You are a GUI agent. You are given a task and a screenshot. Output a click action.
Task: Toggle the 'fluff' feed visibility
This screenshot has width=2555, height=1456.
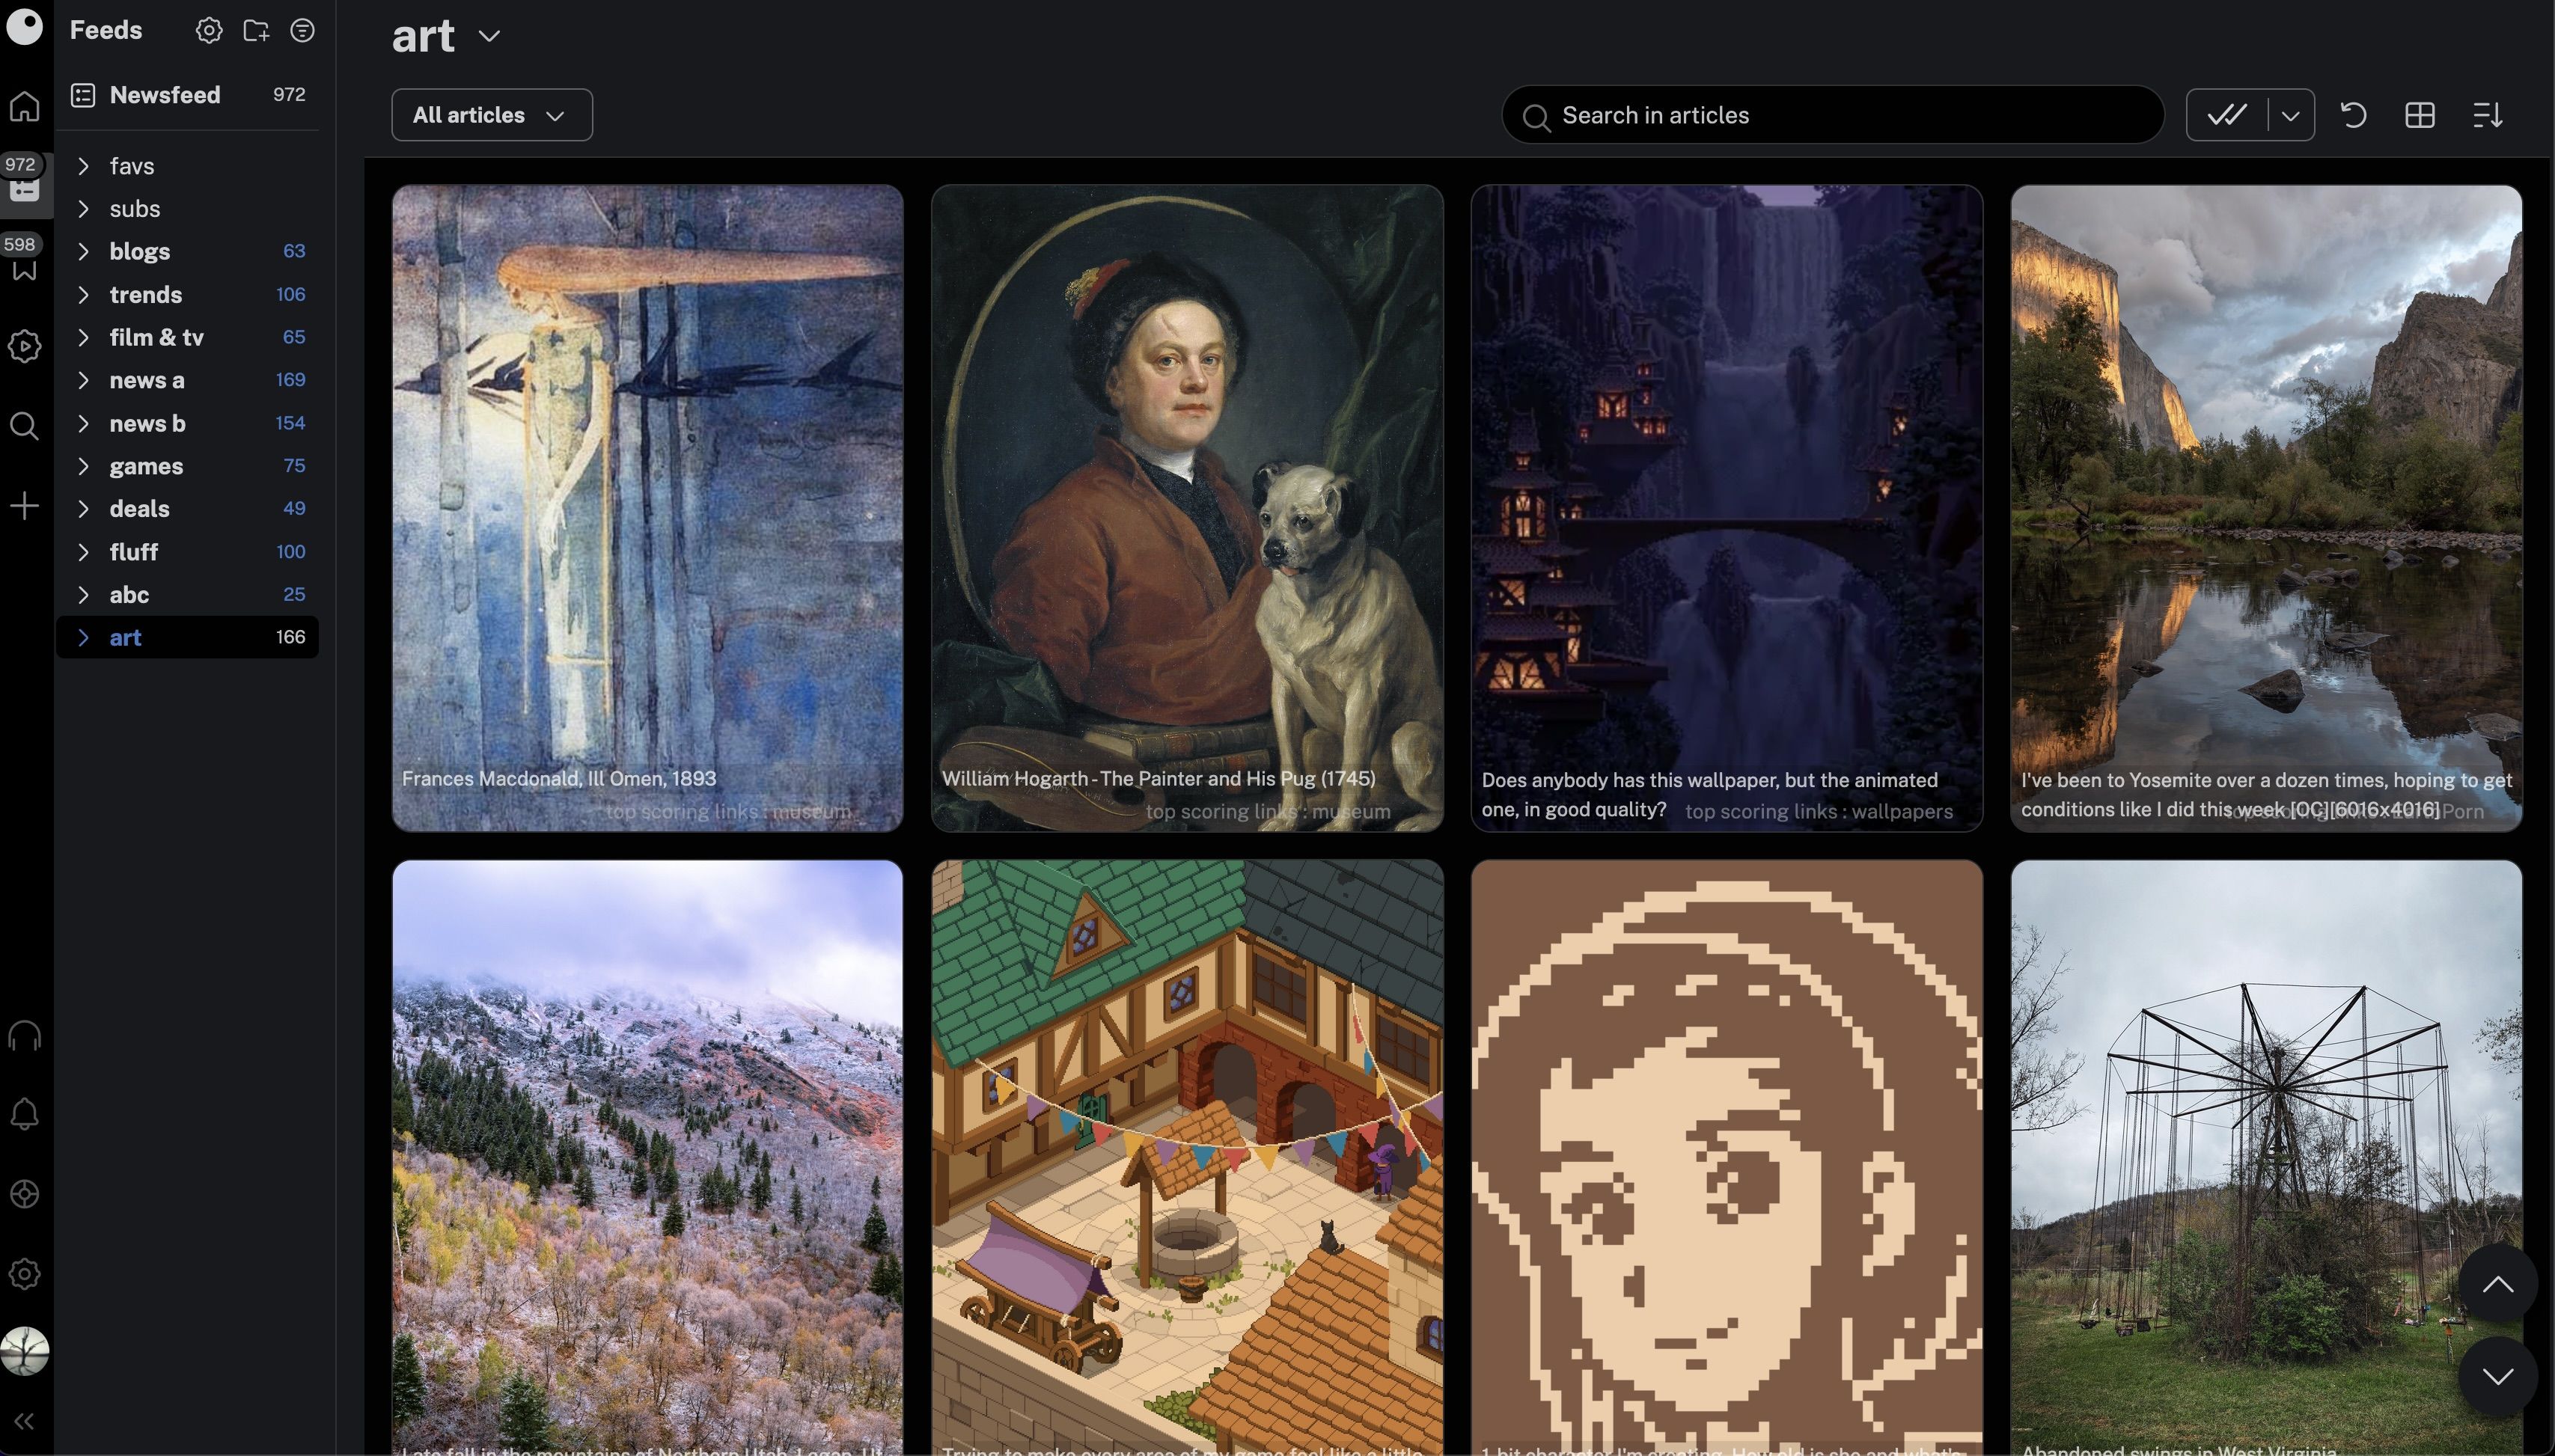coord(82,551)
